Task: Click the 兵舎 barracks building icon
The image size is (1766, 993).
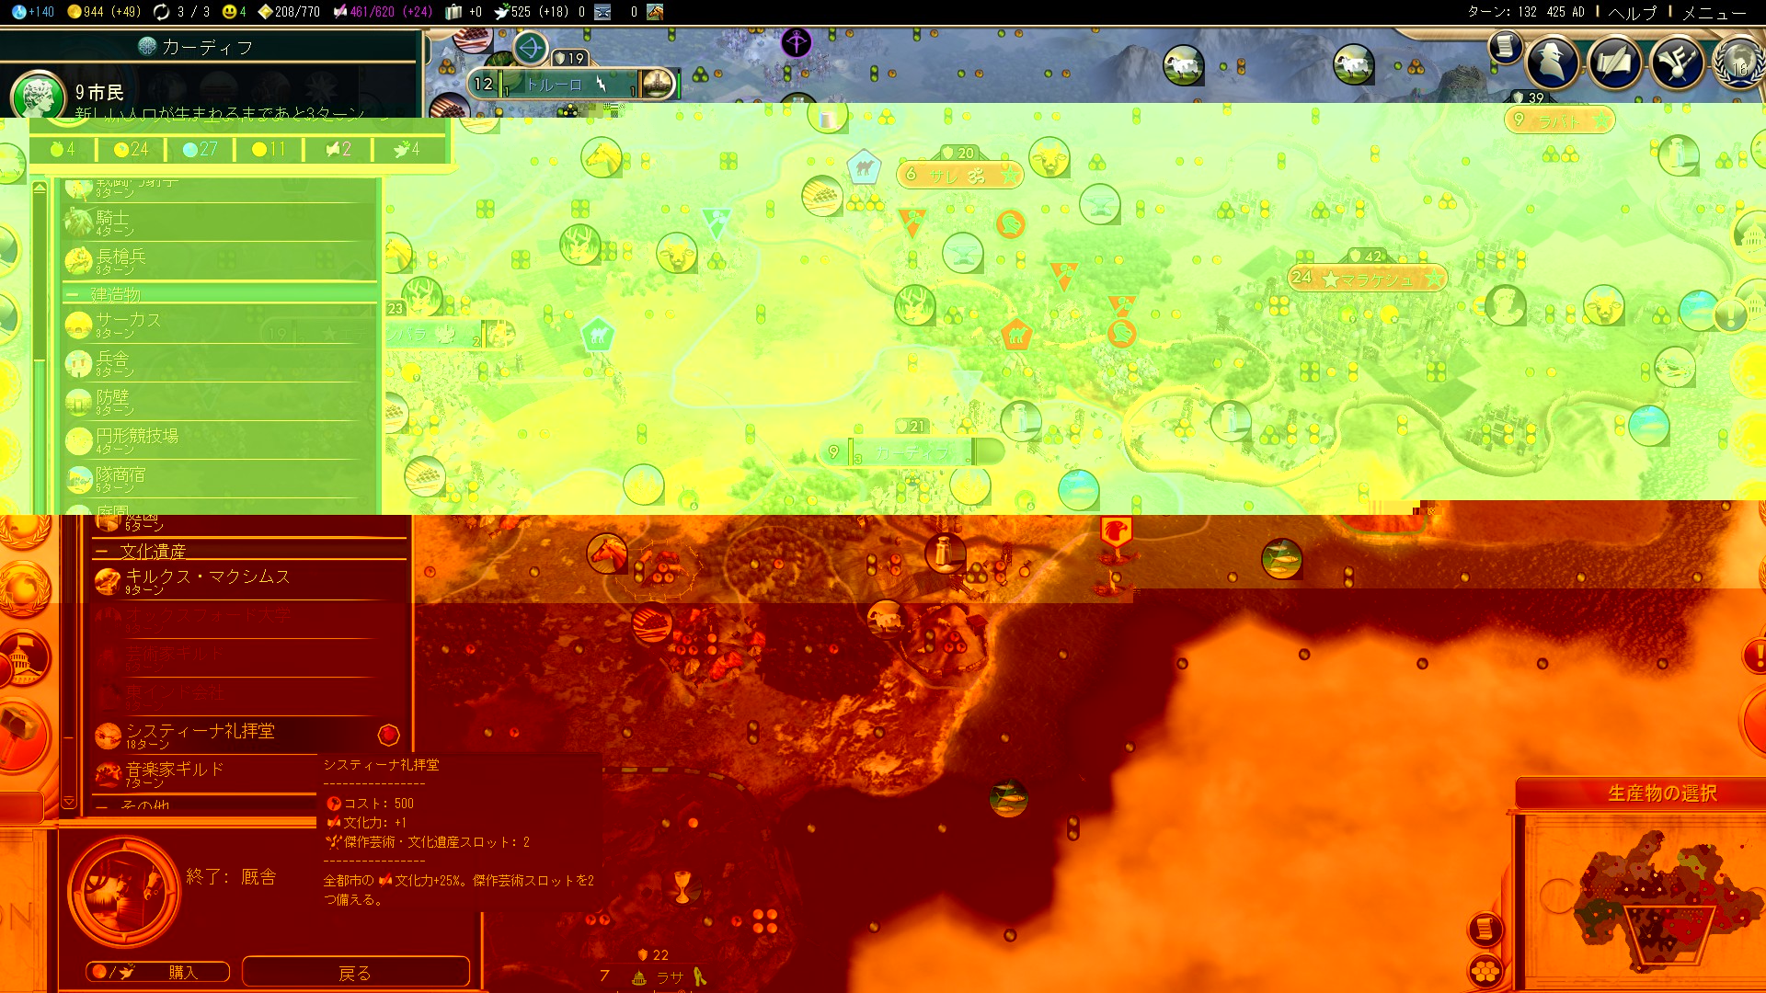Action: click(78, 364)
